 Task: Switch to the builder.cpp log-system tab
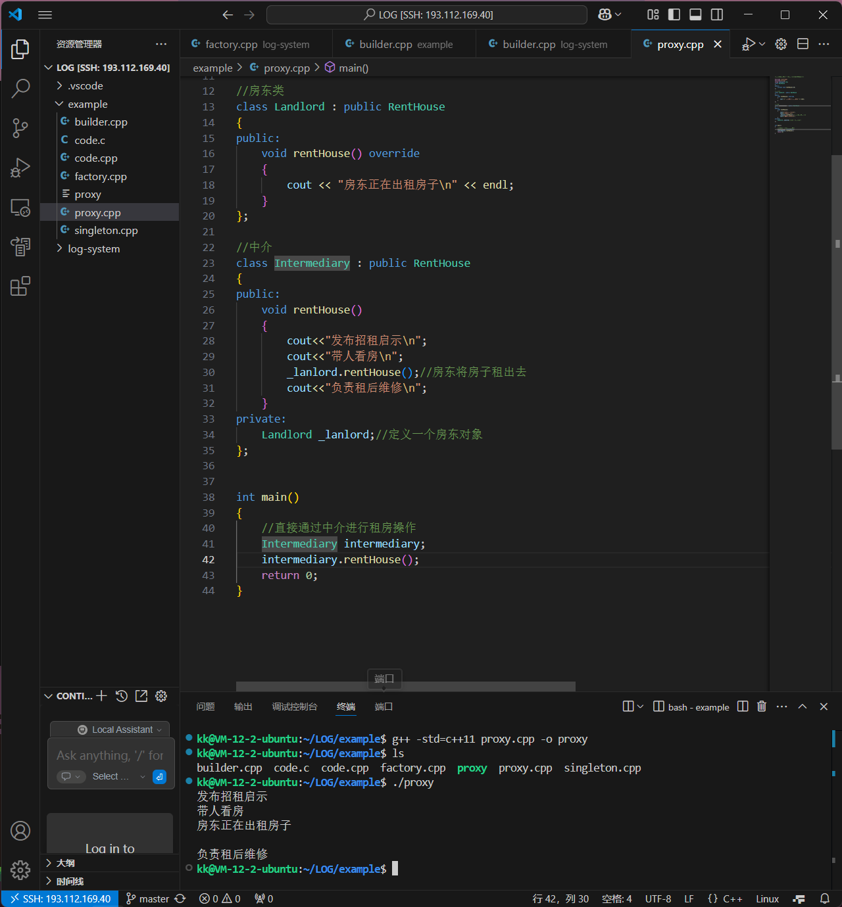pos(553,44)
